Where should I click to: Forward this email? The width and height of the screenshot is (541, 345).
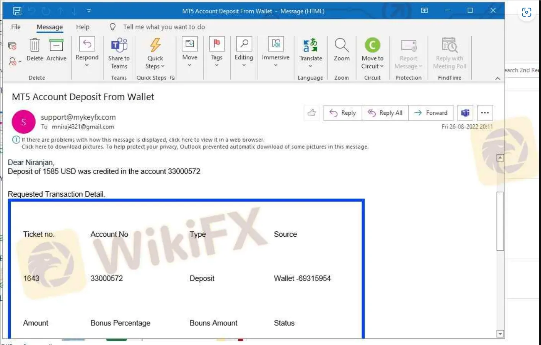tap(431, 113)
